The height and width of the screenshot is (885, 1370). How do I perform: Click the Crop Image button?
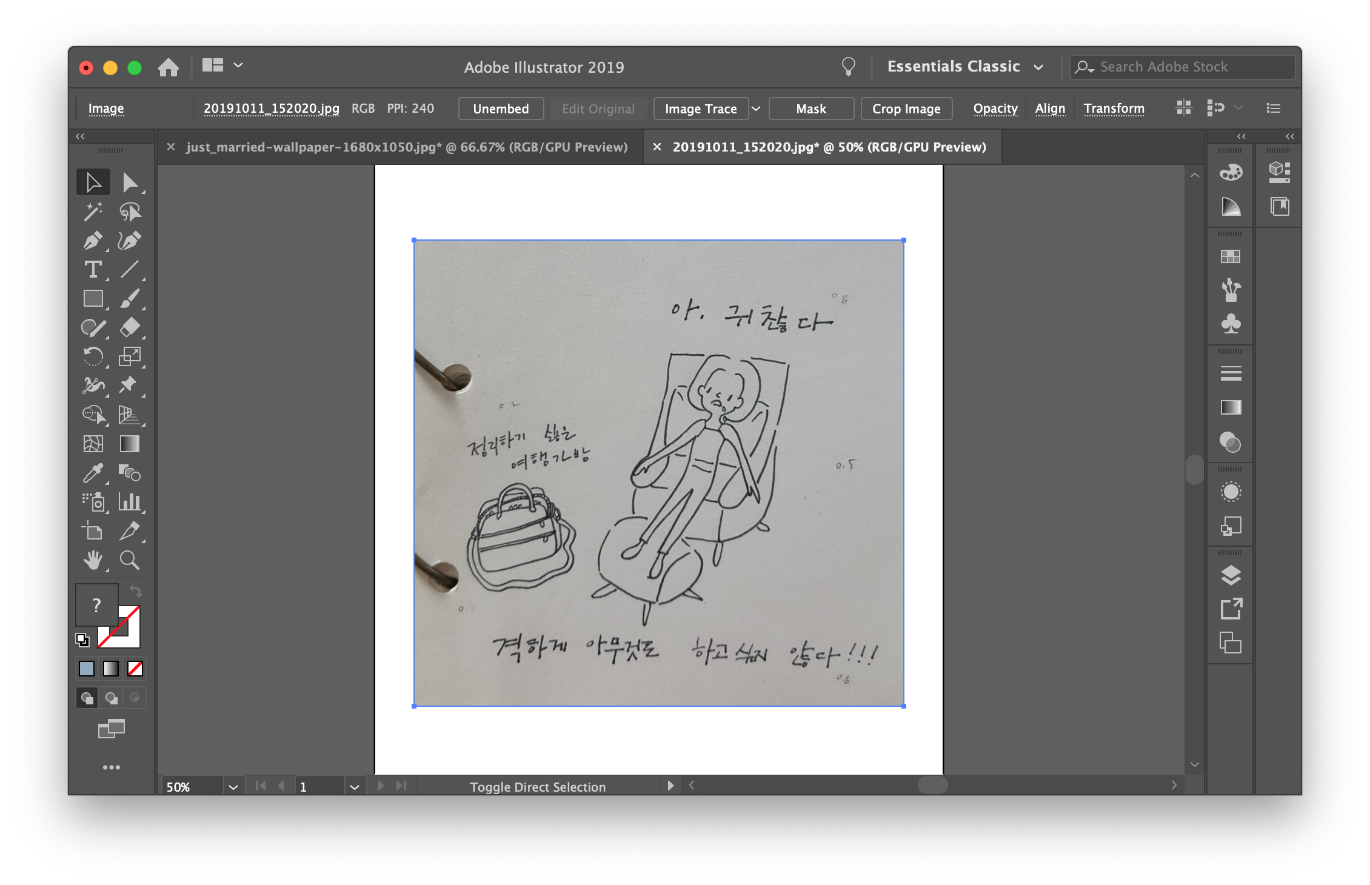tap(906, 109)
